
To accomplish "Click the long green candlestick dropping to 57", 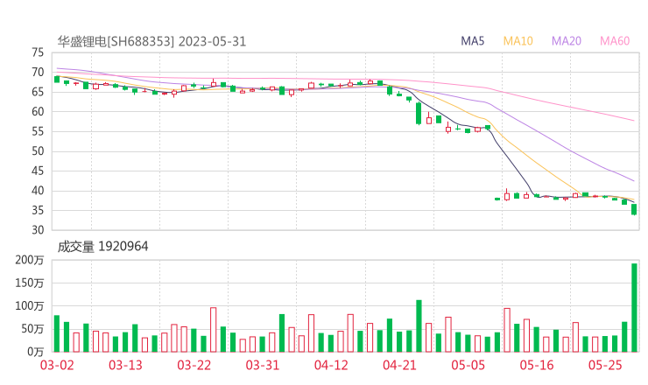I will coord(419,113).
